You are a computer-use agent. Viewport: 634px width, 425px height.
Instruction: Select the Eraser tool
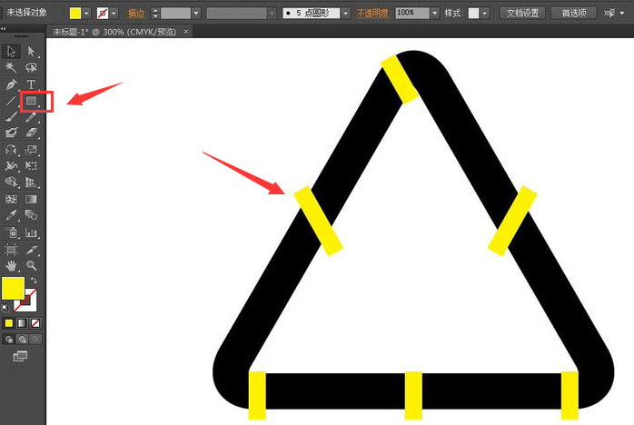click(31, 133)
